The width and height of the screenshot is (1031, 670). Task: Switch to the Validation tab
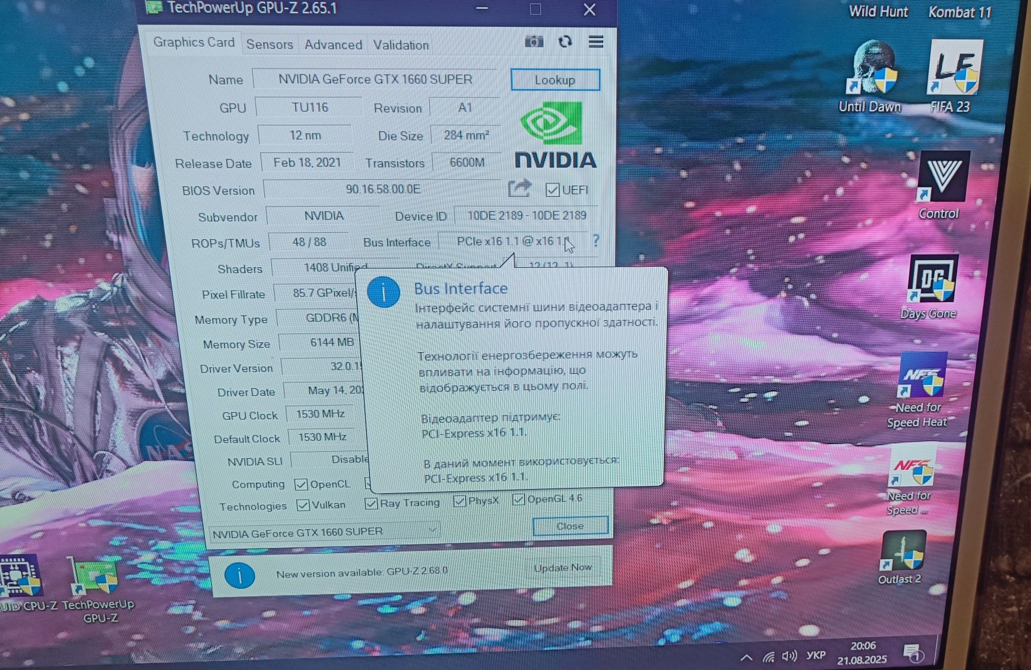tap(401, 45)
